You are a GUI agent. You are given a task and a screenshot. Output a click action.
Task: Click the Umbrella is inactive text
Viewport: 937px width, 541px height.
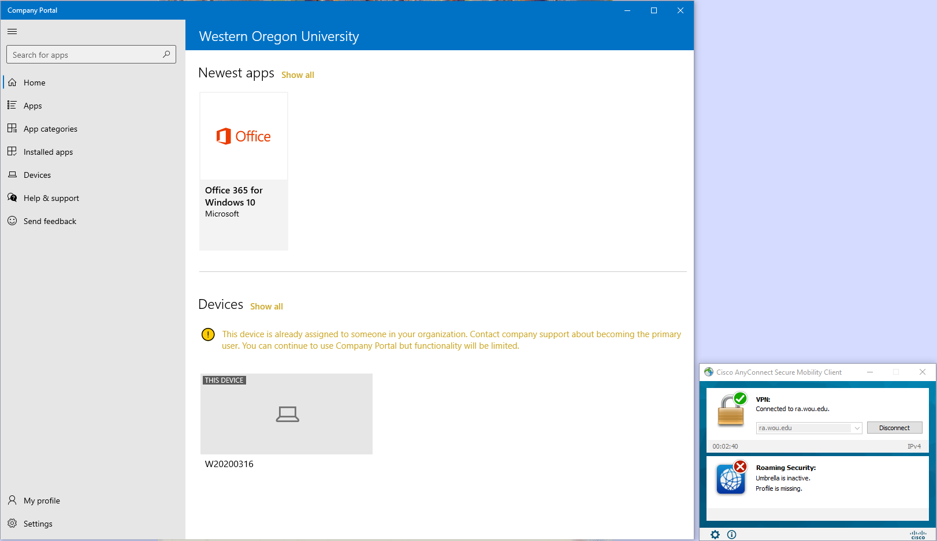tap(783, 478)
